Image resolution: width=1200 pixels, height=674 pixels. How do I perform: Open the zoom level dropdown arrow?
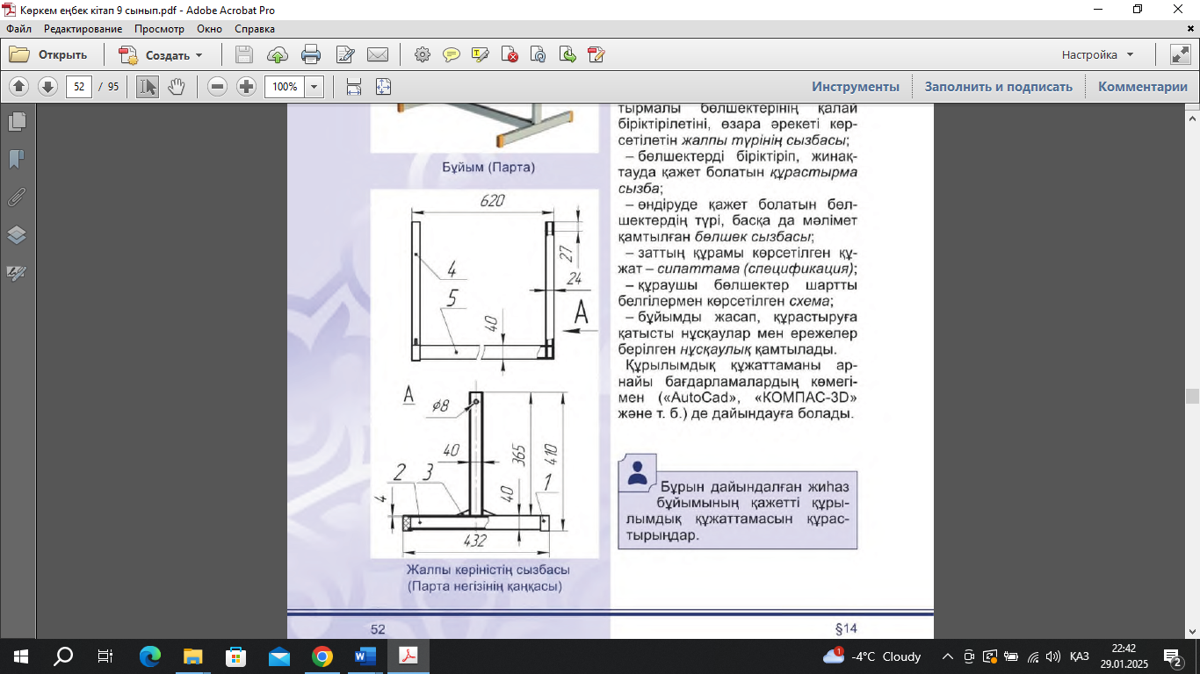[314, 87]
